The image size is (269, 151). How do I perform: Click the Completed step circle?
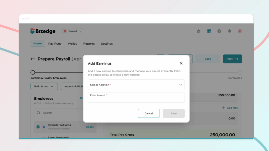(240, 72)
